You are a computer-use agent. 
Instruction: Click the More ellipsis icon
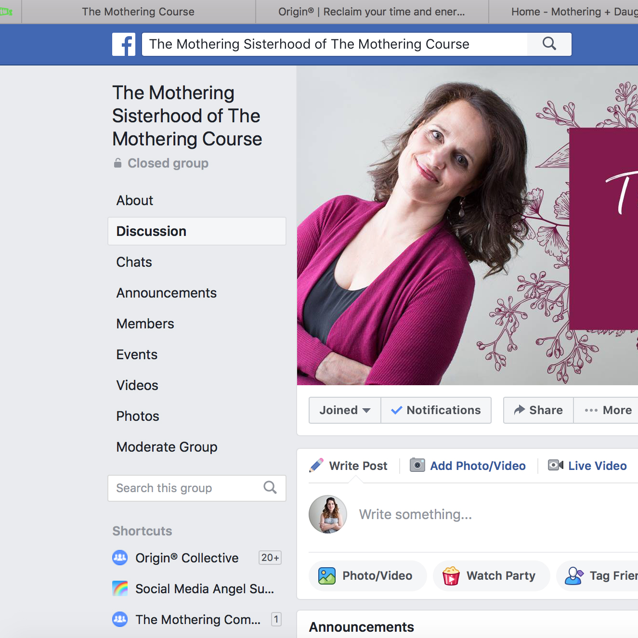click(591, 410)
